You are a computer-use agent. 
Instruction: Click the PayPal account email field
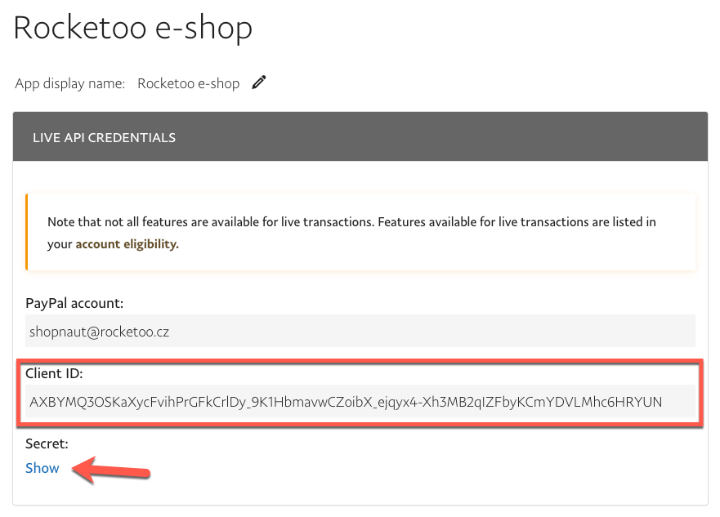coord(360,332)
